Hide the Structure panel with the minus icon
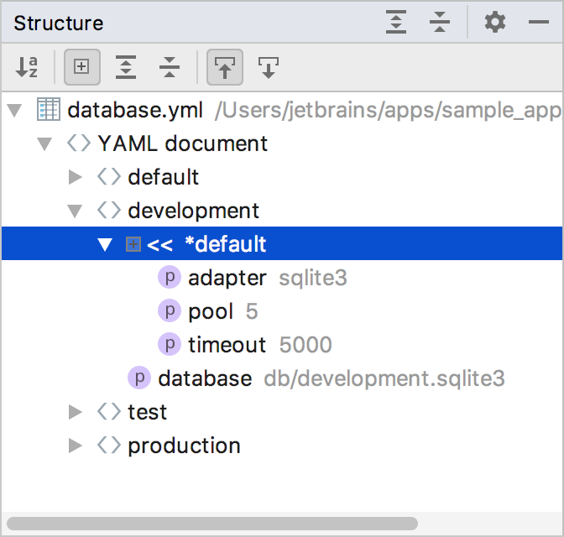The width and height of the screenshot is (564, 537). click(x=539, y=22)
